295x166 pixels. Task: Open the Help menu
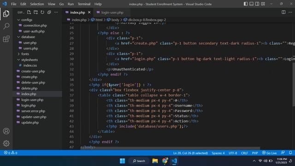pyautogui.click(x=98, y=4)
